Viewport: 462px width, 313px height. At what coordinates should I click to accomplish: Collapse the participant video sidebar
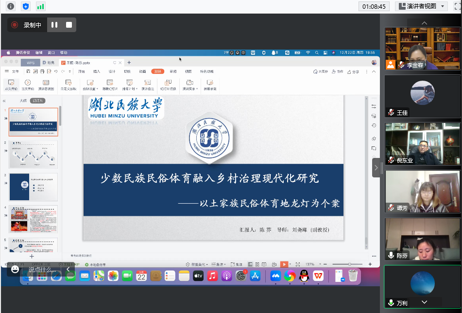[377, 168]
